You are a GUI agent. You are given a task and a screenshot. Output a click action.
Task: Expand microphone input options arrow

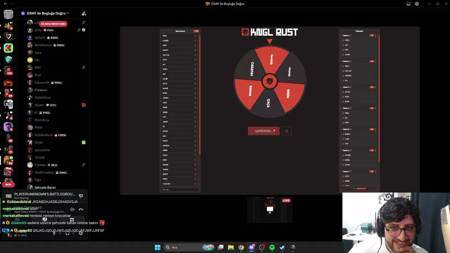point(60,233)
